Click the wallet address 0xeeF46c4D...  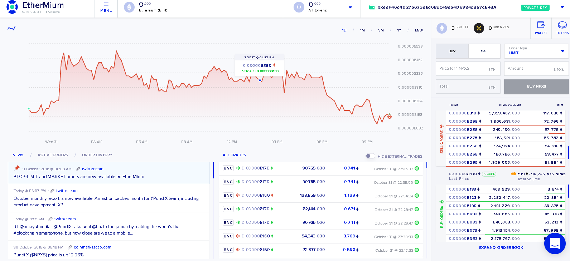click(437, 7)
